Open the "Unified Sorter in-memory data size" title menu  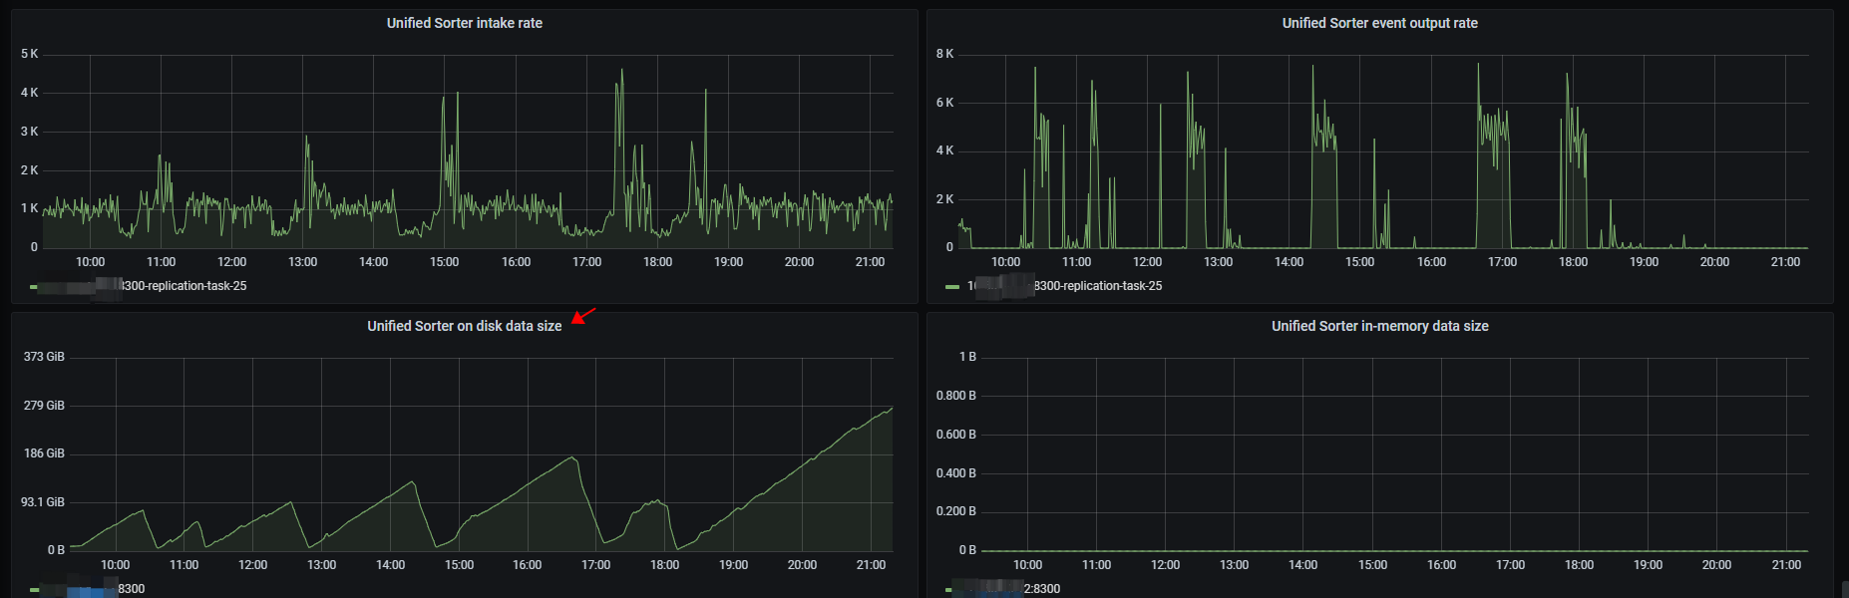pyautogui.click(x=1379, y=326)
